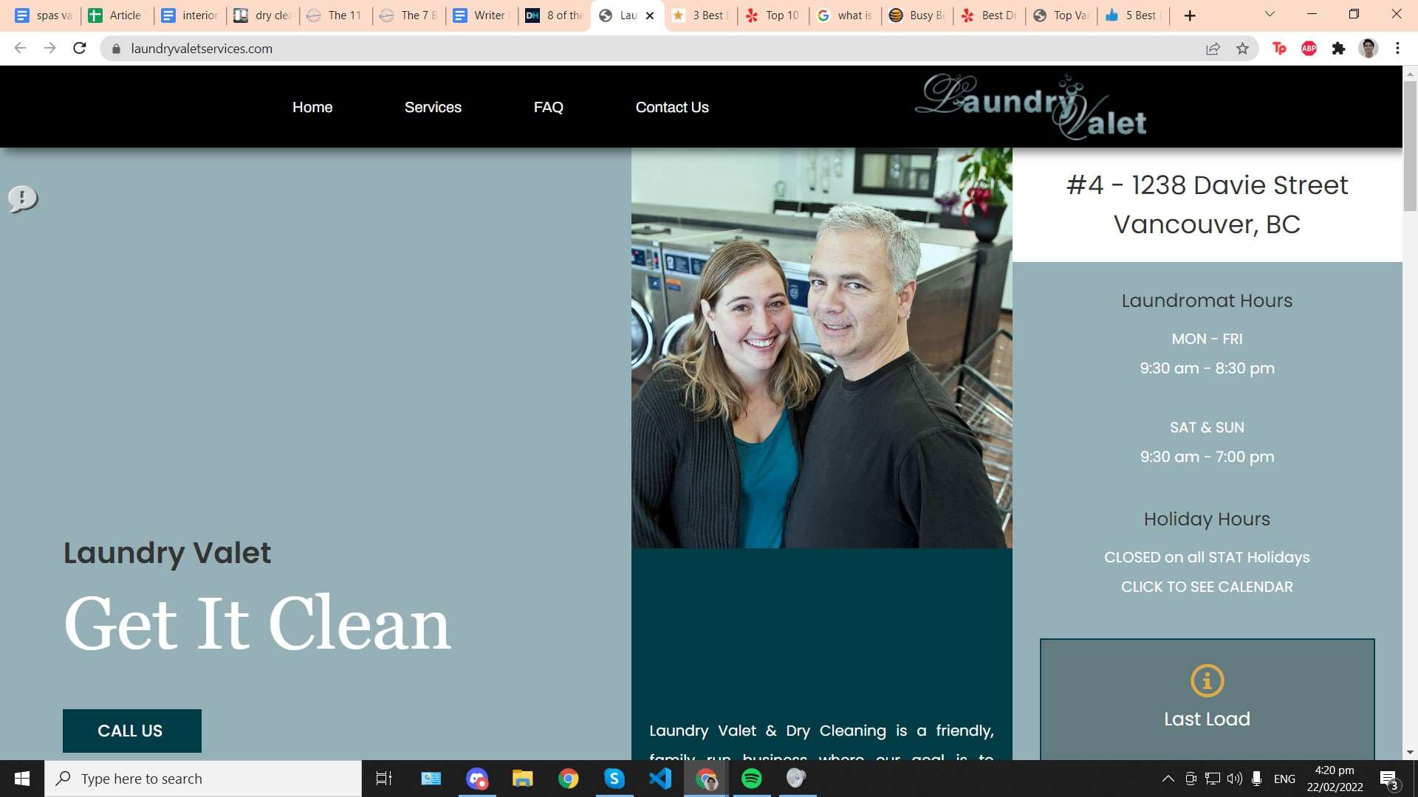Viewport: 1418px width, 797px height.
Task: Click the taskbar clock showing 4:20 pm
Action: click(1335, 779)
